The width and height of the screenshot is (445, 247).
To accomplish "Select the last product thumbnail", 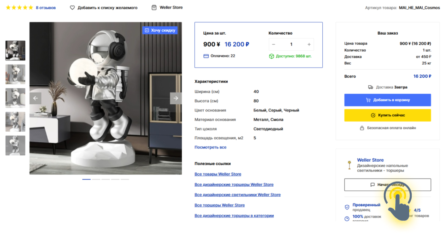I will click(15, 145).
